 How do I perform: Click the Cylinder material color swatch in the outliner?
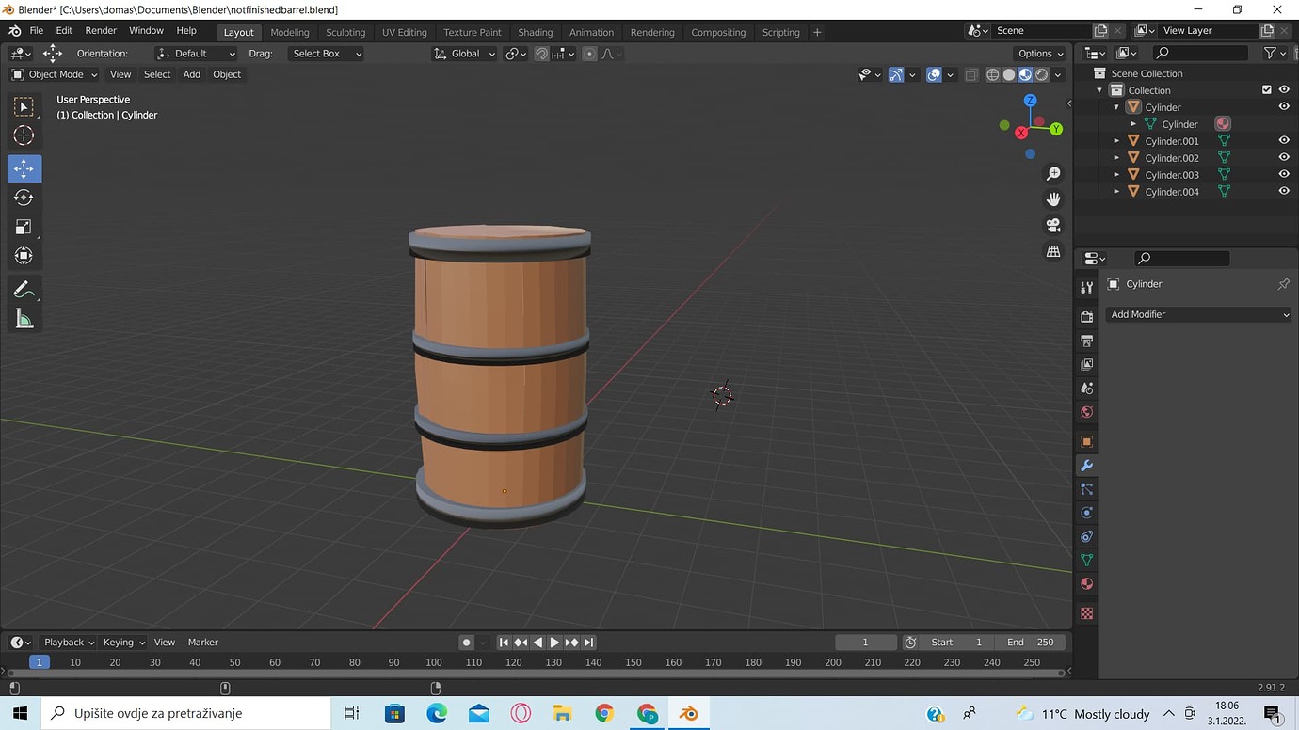click(1222, 123)
